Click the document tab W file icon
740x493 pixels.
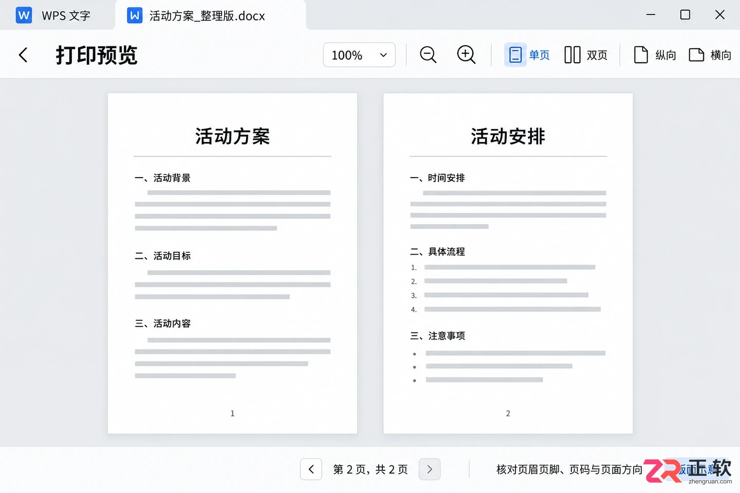click(135, 15)
